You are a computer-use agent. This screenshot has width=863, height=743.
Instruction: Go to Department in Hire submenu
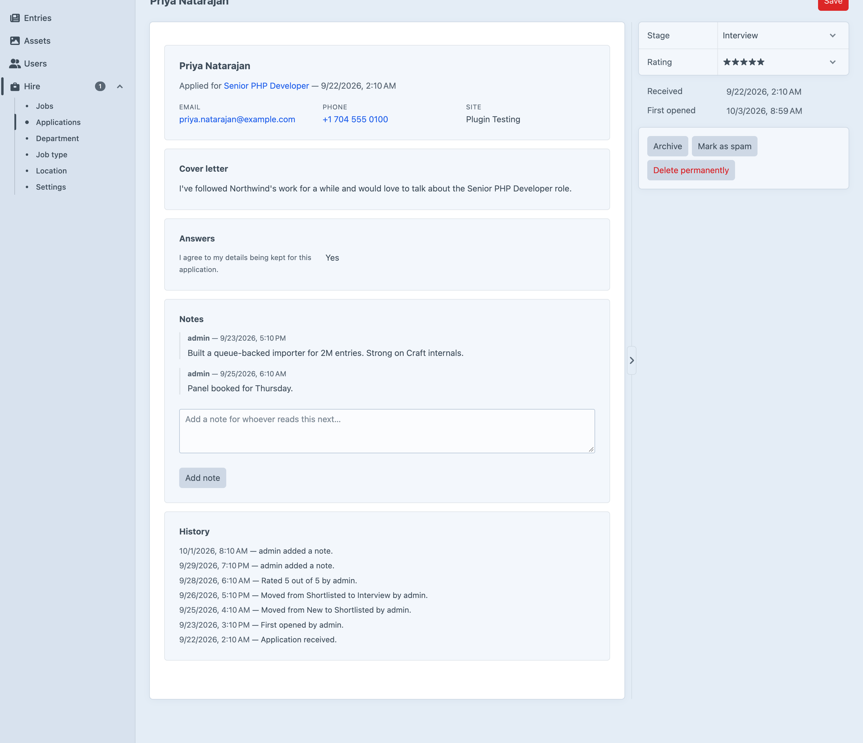[x=57, y=138]
